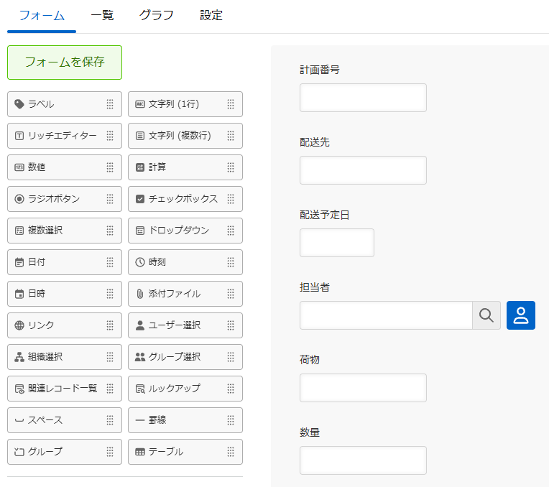Screen dimensions: 549x487
Task: Click the 数量 input field
Action: click(x=363, y=460)
